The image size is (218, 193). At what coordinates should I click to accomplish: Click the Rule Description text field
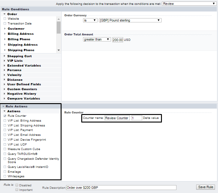tap(121, 188)
